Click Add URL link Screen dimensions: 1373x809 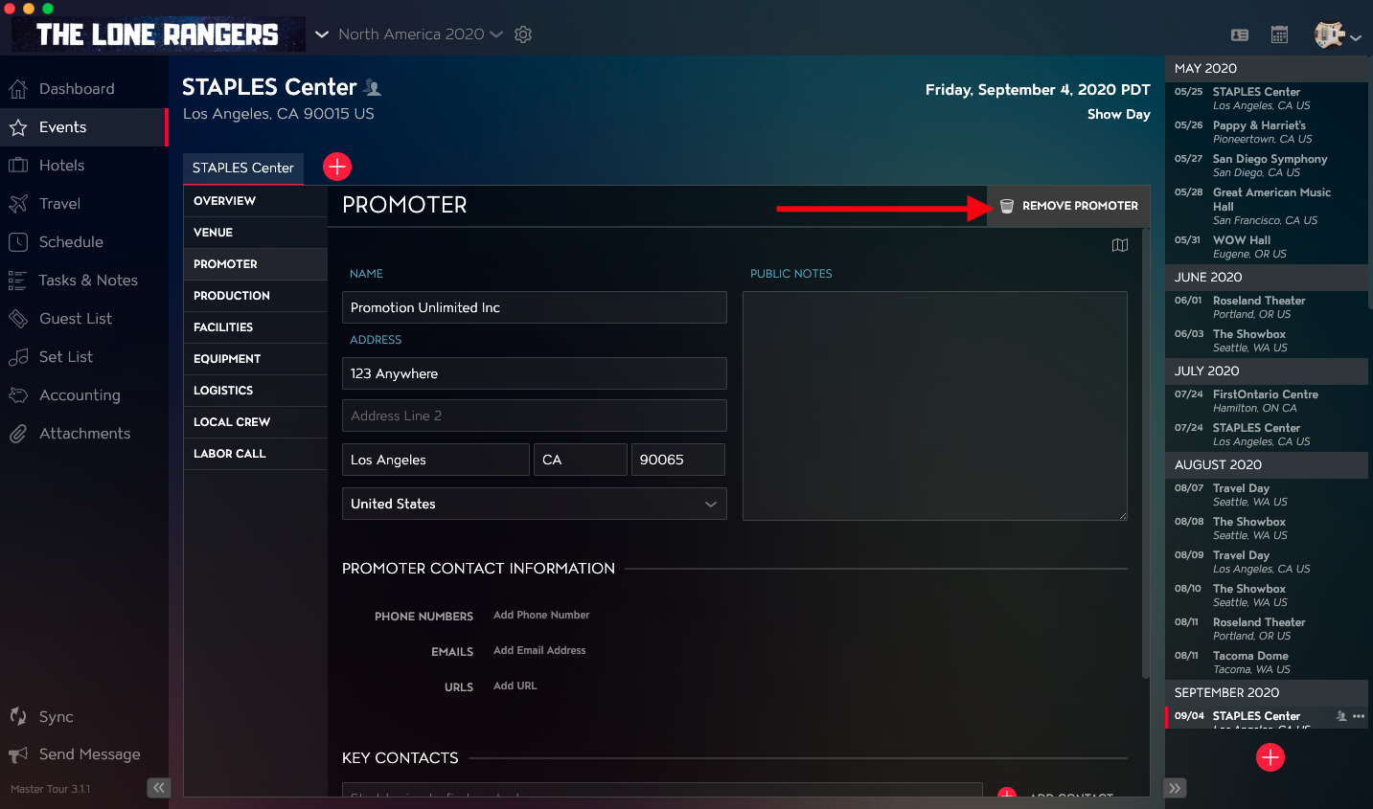[515, 685]
